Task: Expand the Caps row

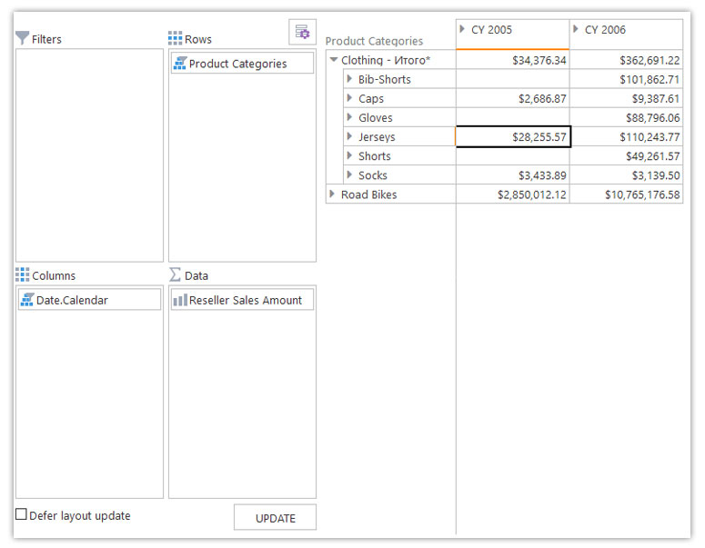Action: click(349, 98)
